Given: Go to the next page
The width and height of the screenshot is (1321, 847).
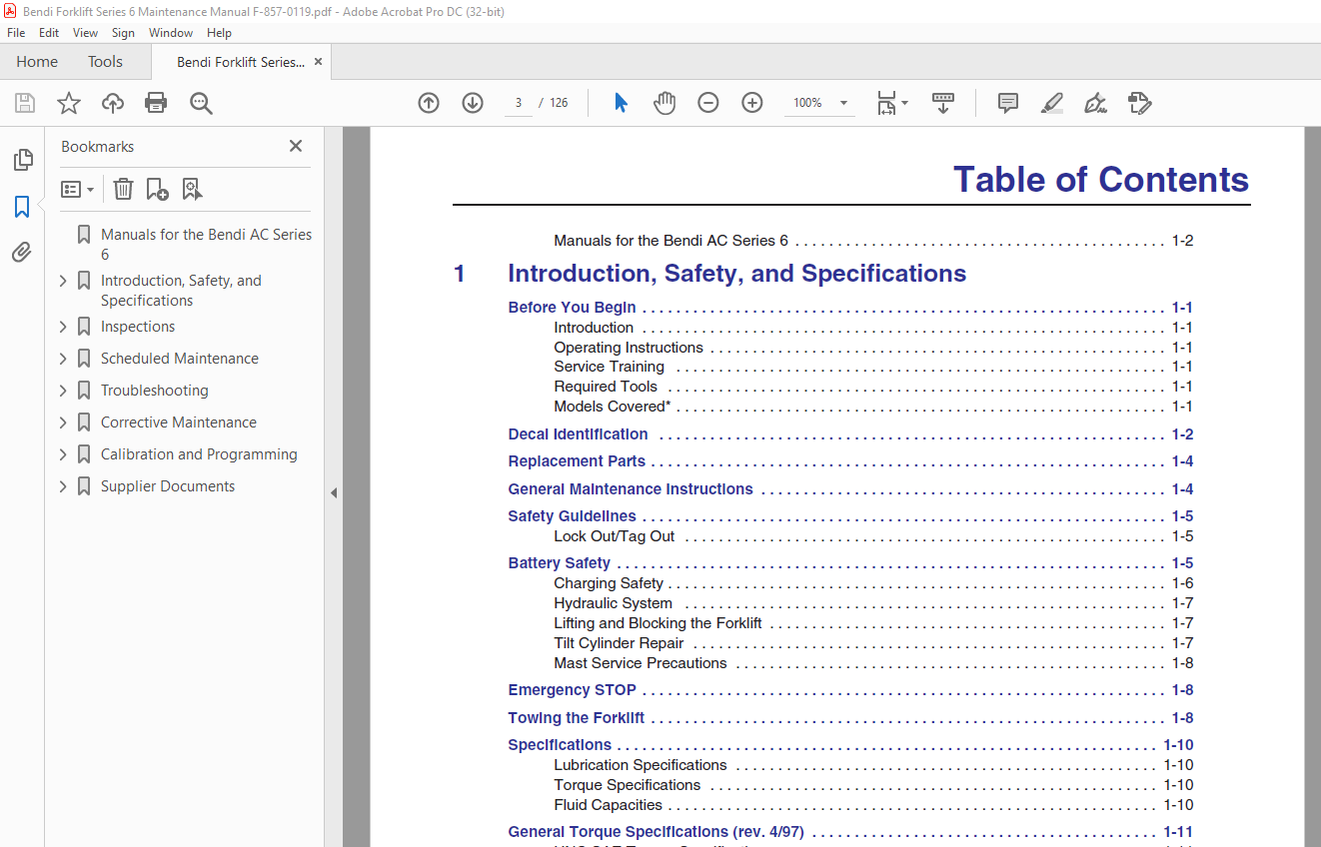Looking at the screenshot, I should coord(473,103).
